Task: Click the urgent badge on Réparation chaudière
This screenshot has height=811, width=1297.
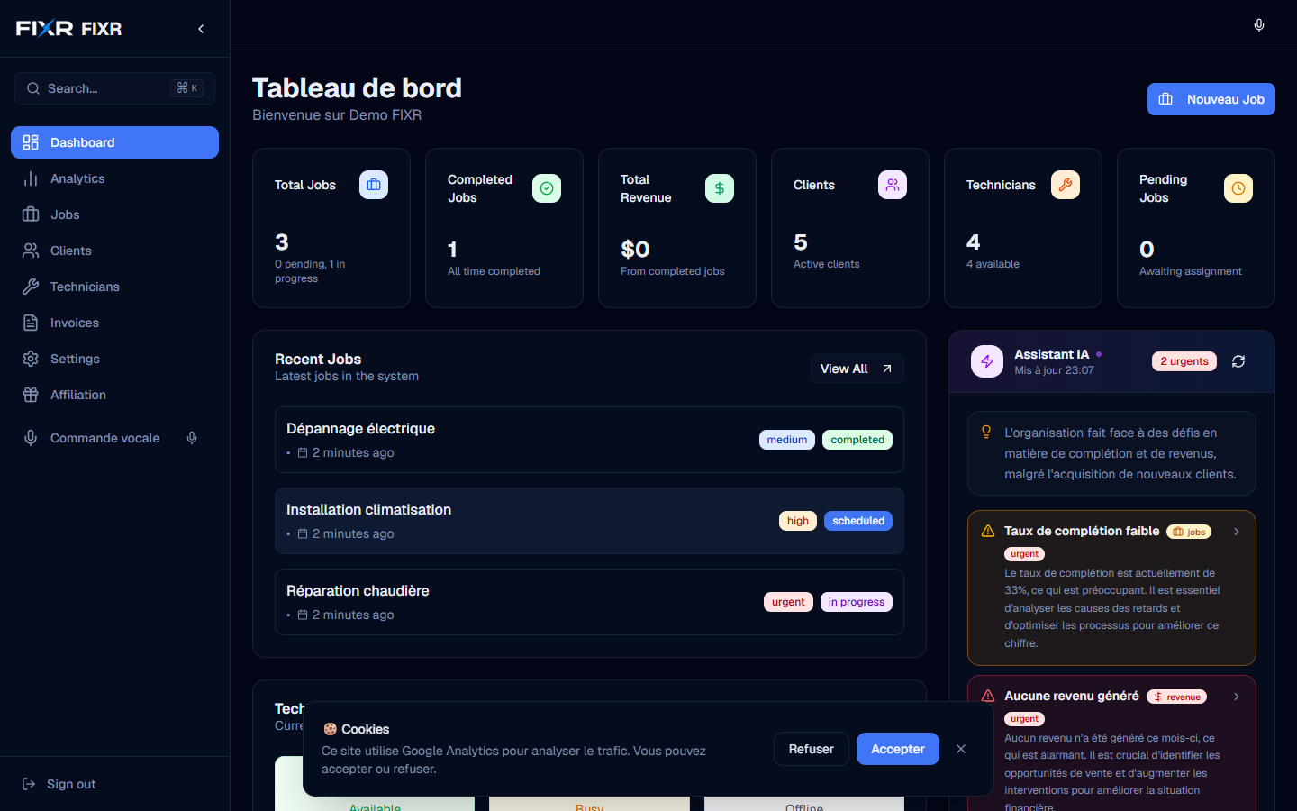Action: click(x=788, y=602)
